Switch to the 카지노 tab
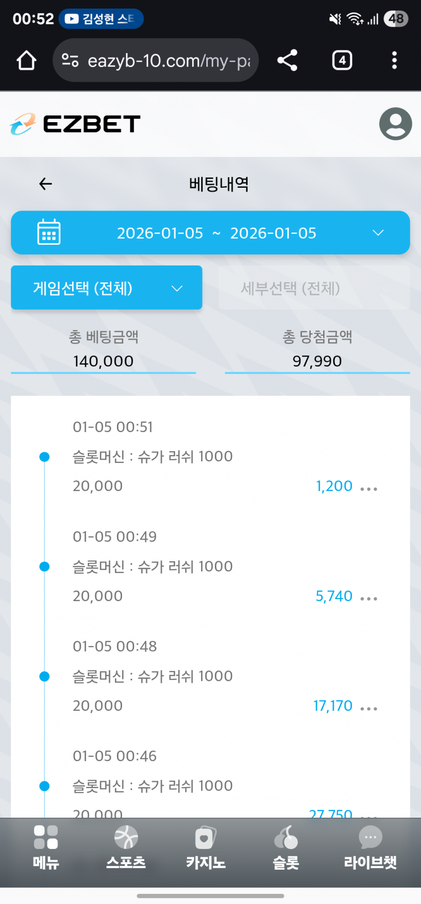This screenshot has height=904, width=421. (x=206, y=847)
